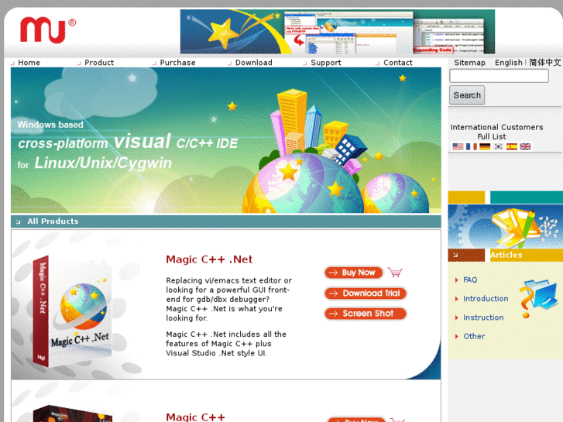Click the search text input field
The width and height of the screenshot is (563, 422).
[x=499, y=76]
